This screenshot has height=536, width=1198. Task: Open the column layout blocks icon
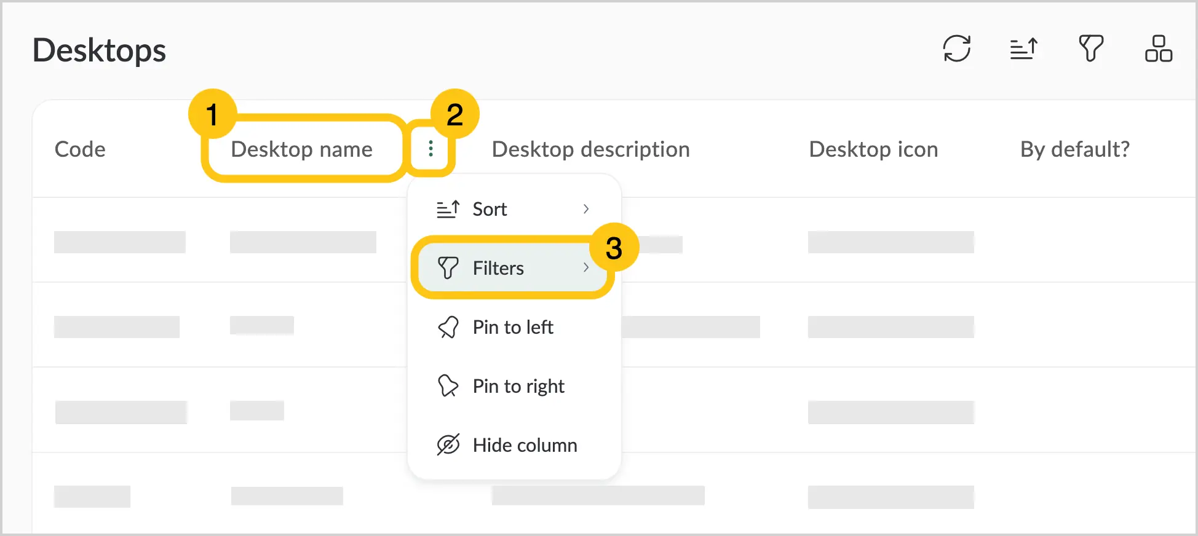click(x=1159, y=49)
